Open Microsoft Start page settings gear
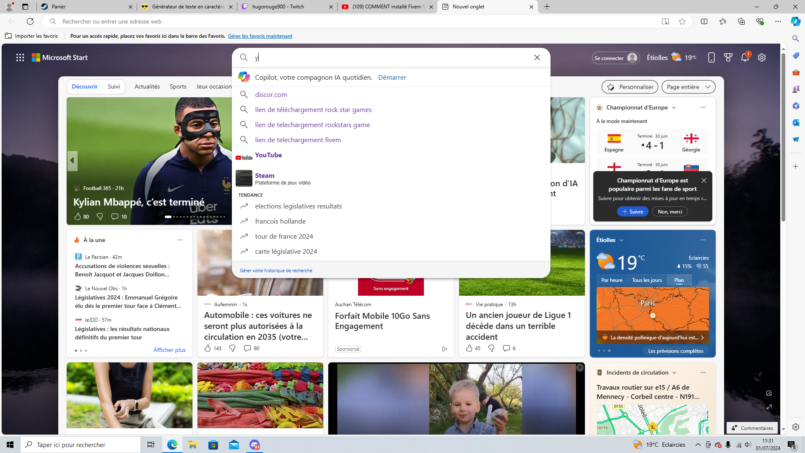This screenshot has height=453, width=805. (x=762, y=57)
